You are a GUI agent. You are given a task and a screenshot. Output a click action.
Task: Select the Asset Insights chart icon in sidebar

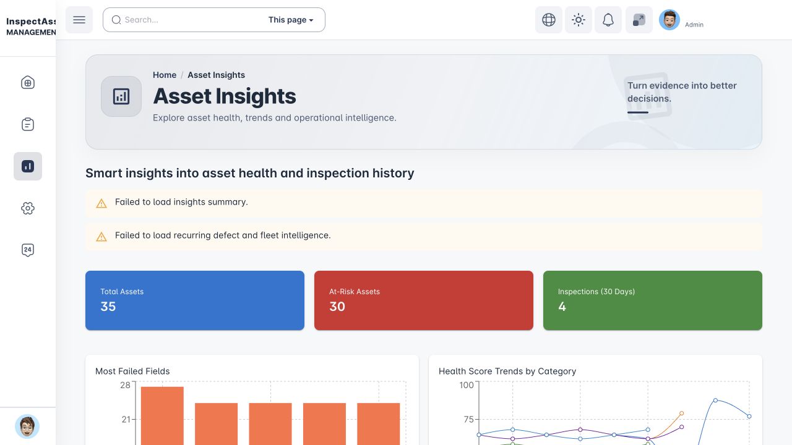28,166
